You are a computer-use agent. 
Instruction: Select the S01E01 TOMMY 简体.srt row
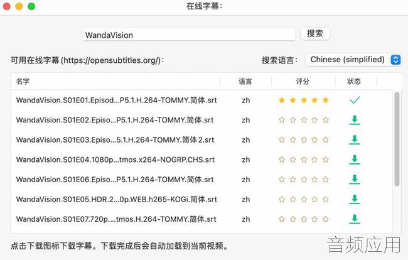click(x=201, y=100)
